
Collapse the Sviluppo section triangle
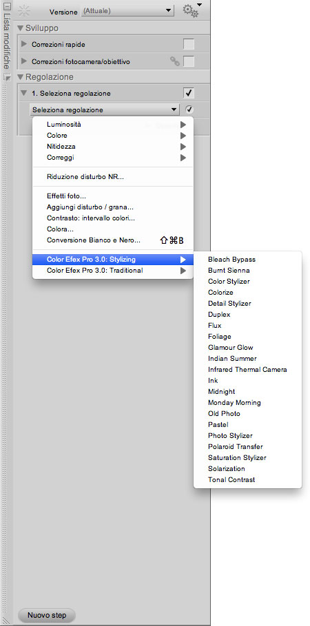click(x=21, y=28)
